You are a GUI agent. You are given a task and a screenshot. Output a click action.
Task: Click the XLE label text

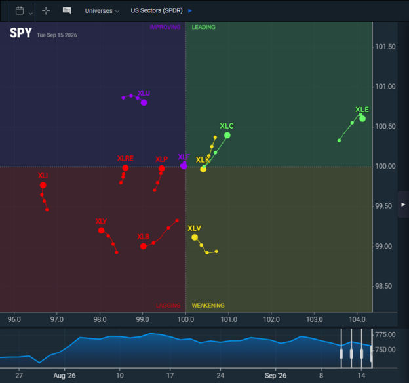pyautogui.click(x=362, y=110)
